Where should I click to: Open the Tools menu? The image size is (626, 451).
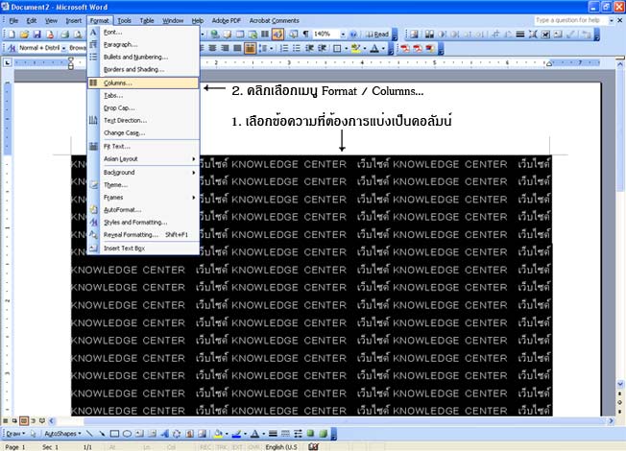[x=124, y=20]
